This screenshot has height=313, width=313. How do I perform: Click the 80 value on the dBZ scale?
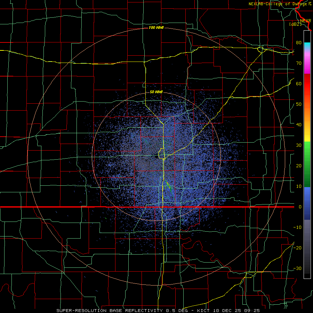299,43
